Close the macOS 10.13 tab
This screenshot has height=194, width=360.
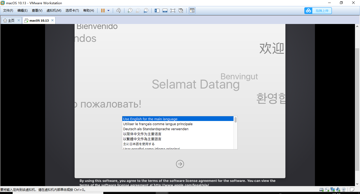[x=52, y=20]
